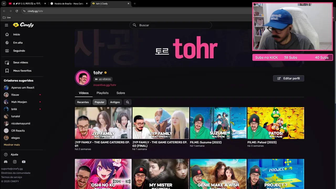336x189 pixels.
Task: Open FILME: Suzume (2022) thumbnail
Action: pyautogui.click(x=218, y=123)
